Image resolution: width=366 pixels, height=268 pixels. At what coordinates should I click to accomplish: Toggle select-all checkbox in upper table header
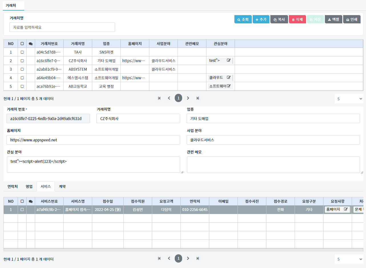22,44
